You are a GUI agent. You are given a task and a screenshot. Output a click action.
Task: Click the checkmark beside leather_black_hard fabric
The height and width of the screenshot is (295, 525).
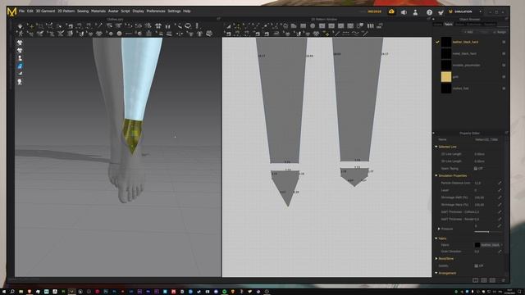click(x=437, y=42)
